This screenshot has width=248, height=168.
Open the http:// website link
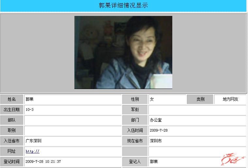pos(32,151)
